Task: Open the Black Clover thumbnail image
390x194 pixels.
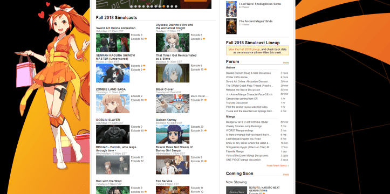Action: (173, 103)
